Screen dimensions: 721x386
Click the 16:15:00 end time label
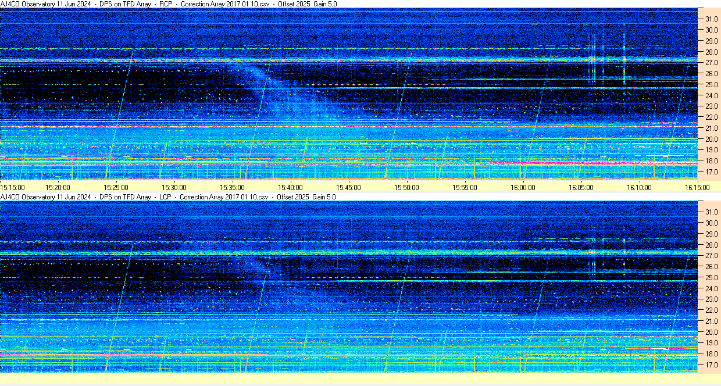click(x=697, y=187)
